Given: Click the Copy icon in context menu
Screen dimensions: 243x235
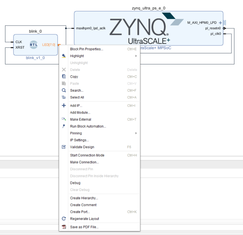Looking at the screenshot, I should pos(64,77).
